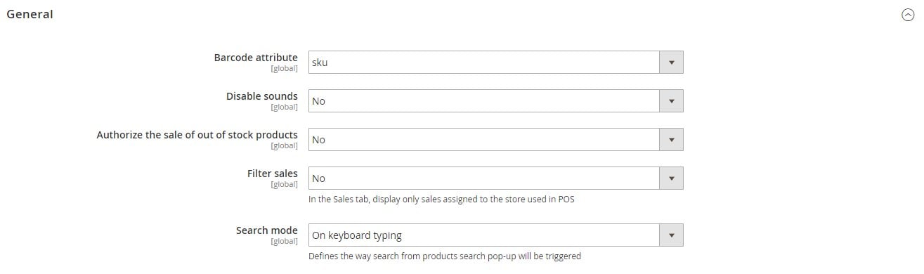Click the arrow on the out of stock products select
This screenshot has width=924, height=274.
[671, 139]
